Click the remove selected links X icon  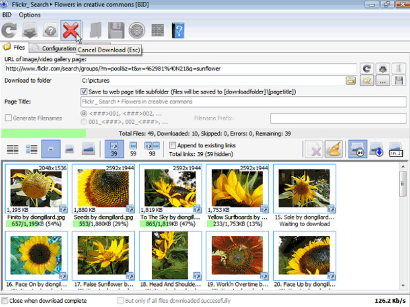point(314,149)
